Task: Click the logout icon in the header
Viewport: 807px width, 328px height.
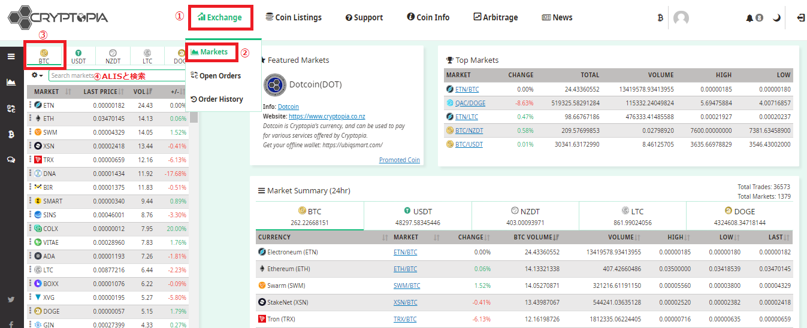Action: click(x=801, y=18)
